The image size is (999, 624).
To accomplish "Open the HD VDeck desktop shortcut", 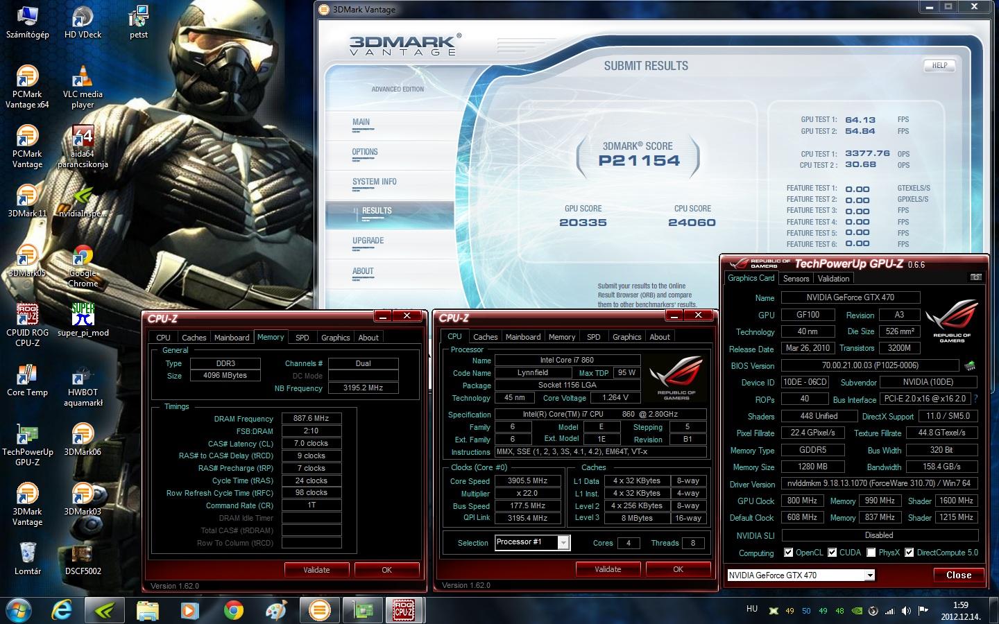I will pyautogui.click(x=83, y=22).
